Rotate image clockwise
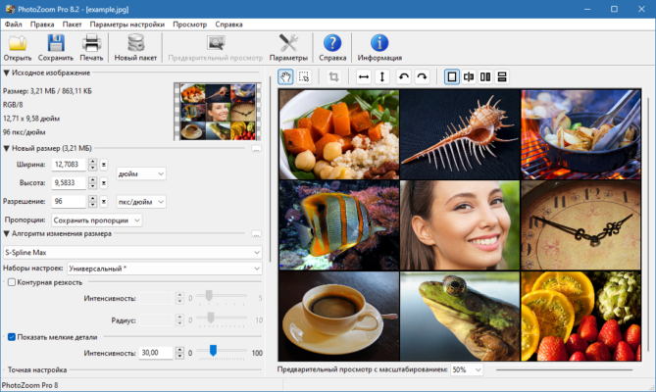656x392 pixels. (x=422, y=76)
